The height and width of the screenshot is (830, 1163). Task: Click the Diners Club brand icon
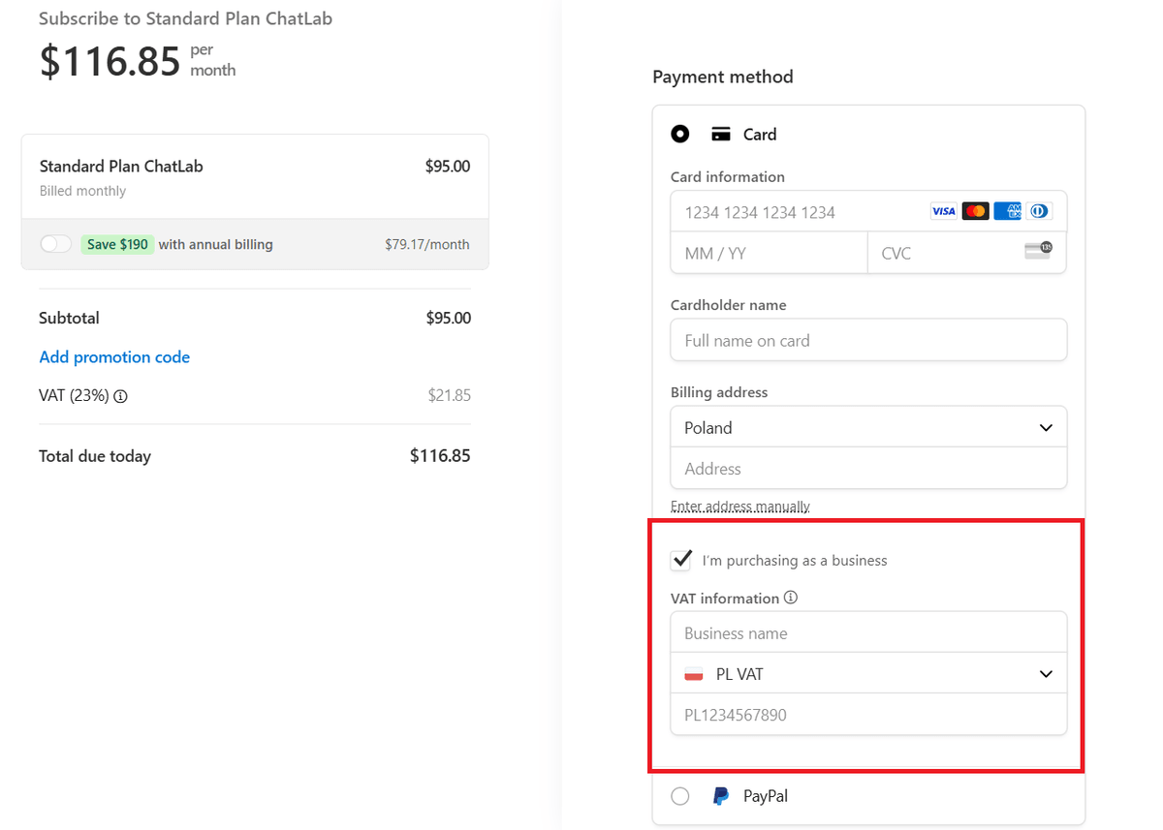(x=1038, y=210)
